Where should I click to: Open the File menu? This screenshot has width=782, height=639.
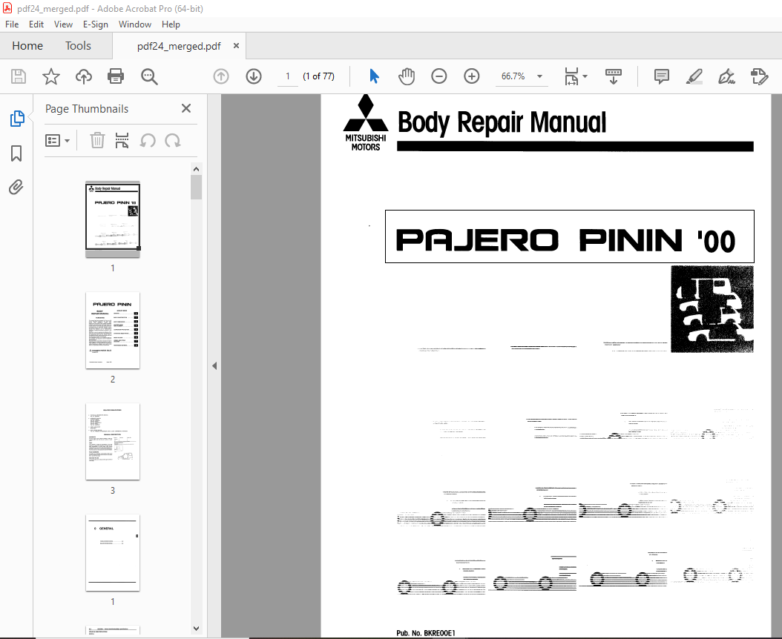(x=12, y=24)
